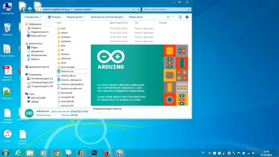Open the volume speaker tray icon
279x157 pixels.
pyautogui.click(x=254, y=153)
